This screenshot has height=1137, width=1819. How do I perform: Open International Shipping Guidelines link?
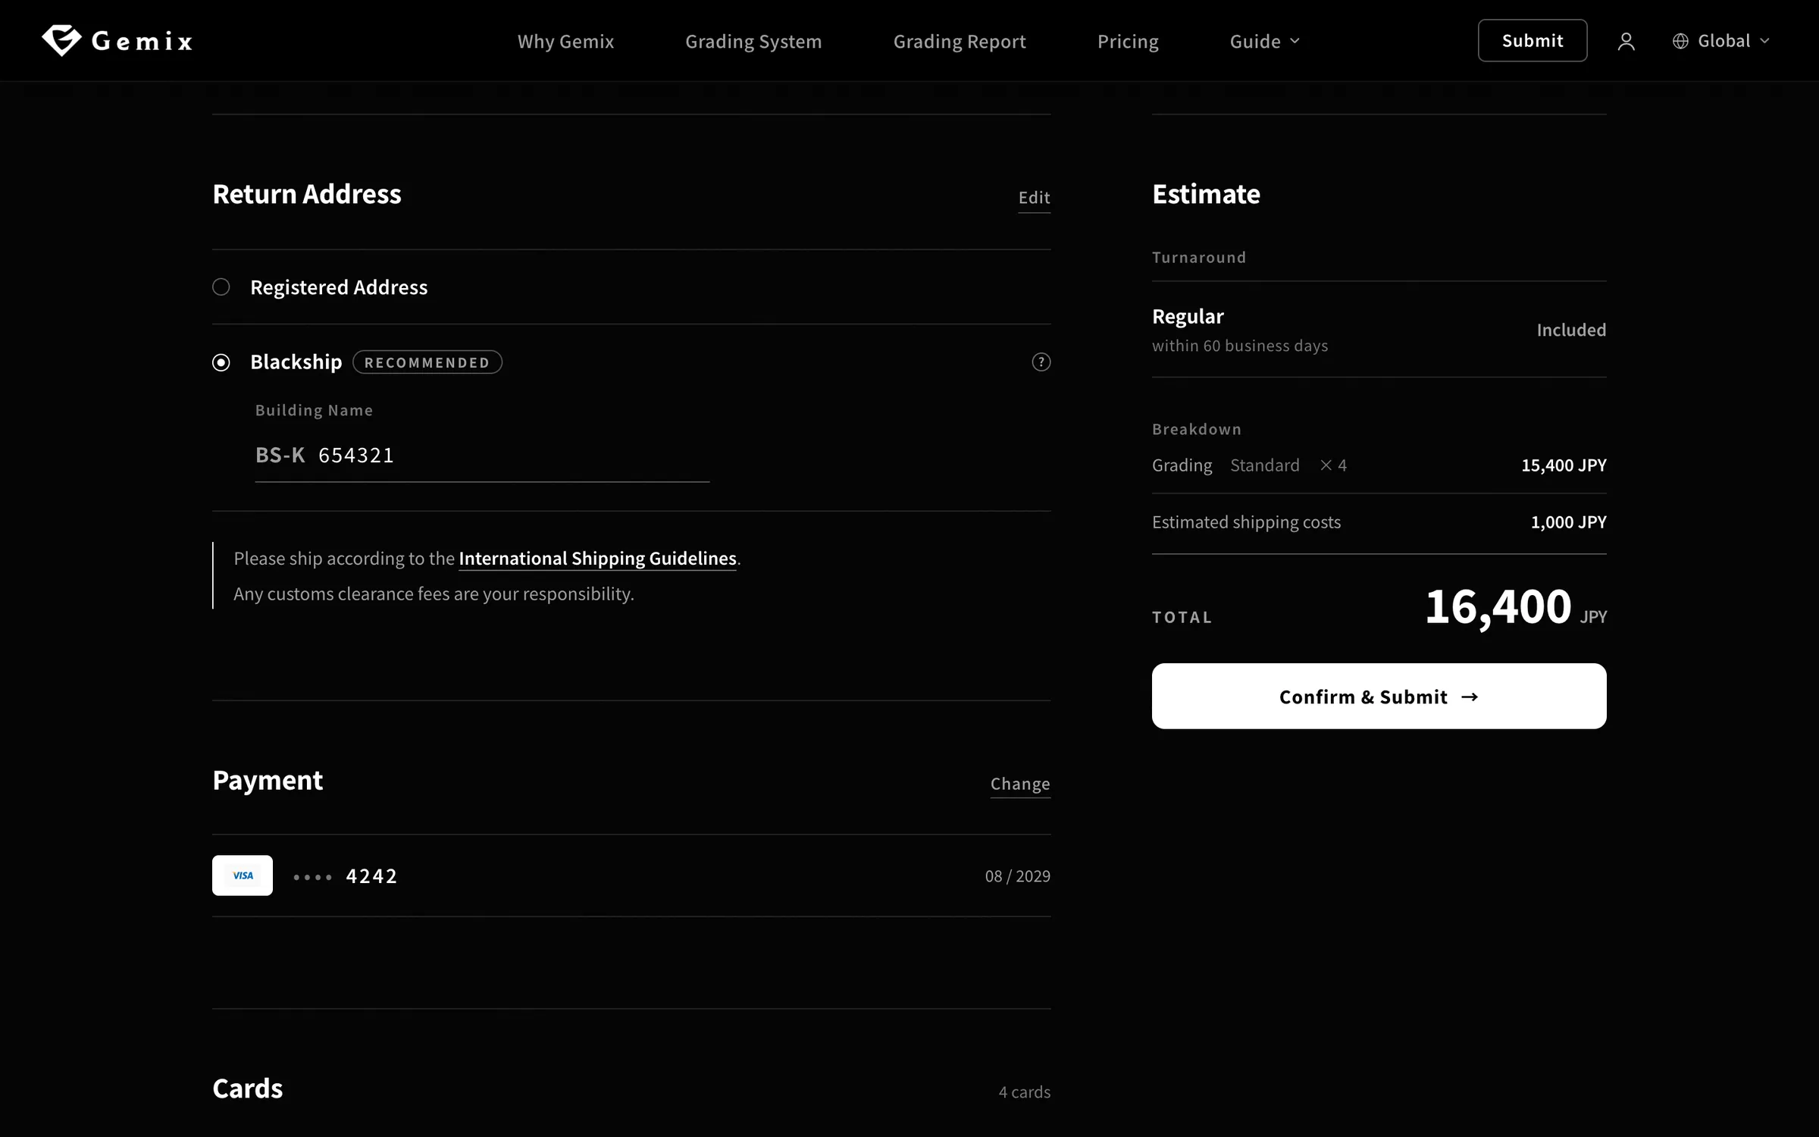[x=597, y=559]
